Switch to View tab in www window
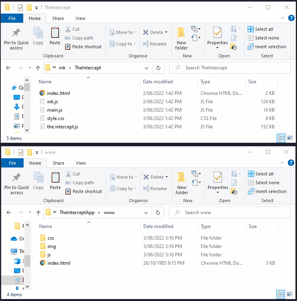The image size is (297, 301). pyautogui.click(x=81, y=163)
